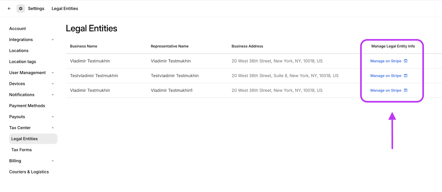Click the Settings gear icon

coord(21,9)
